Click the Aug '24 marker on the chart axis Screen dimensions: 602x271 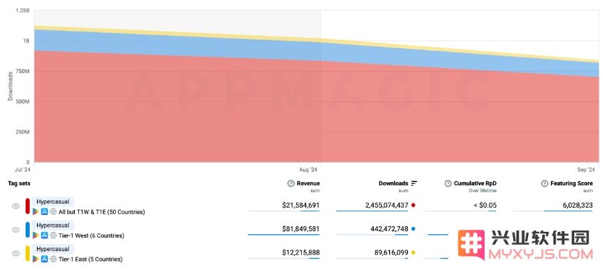click(309, 169)
